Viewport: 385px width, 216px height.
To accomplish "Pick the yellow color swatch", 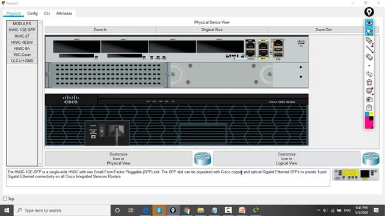I will 371,114.
